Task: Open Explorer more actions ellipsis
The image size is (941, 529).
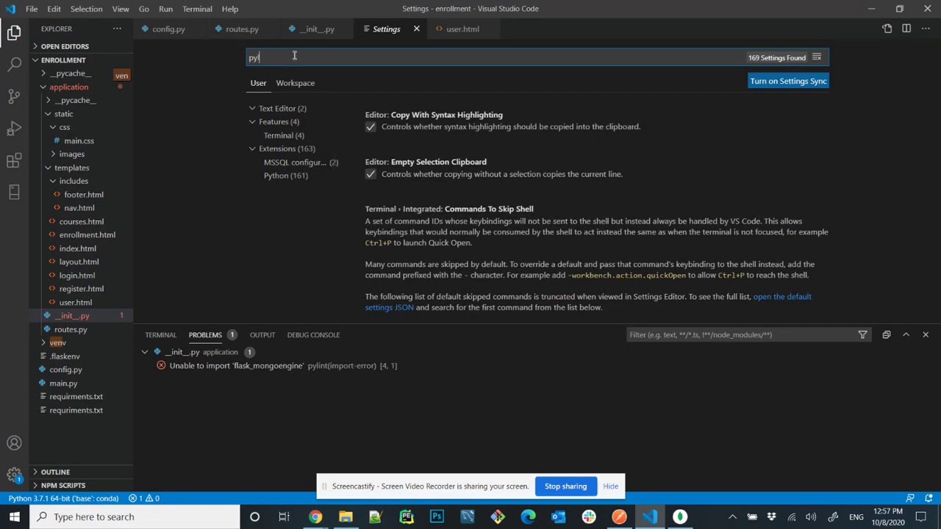Action: (117, 29)
